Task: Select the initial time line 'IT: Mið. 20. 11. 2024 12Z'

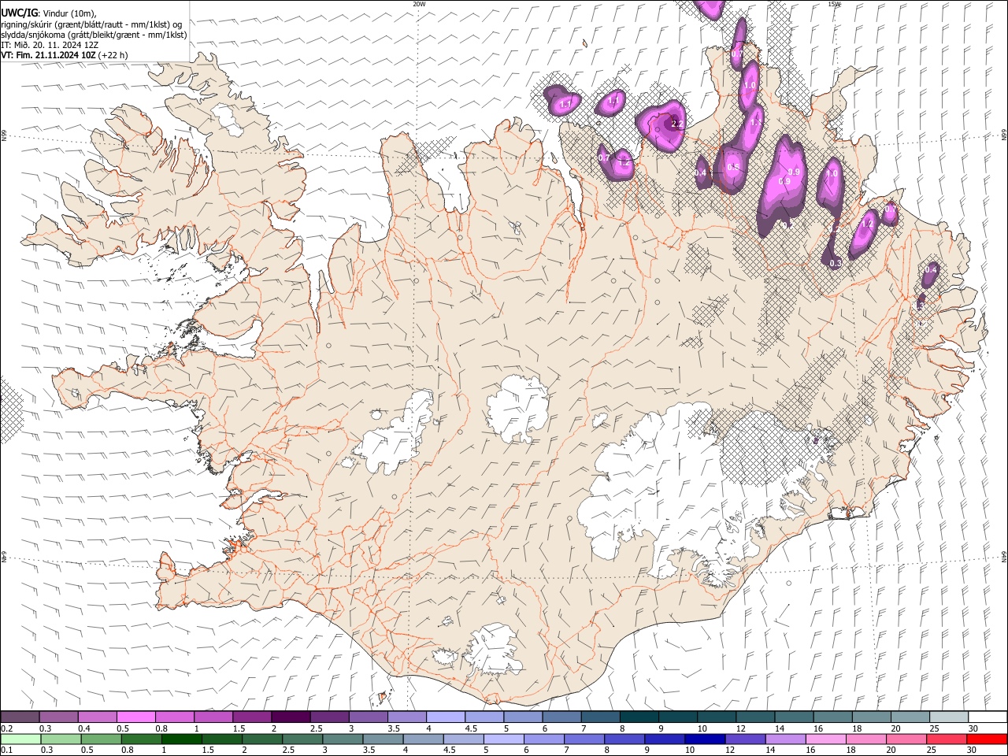Action: pyautogui.click(x=50, y=45)
